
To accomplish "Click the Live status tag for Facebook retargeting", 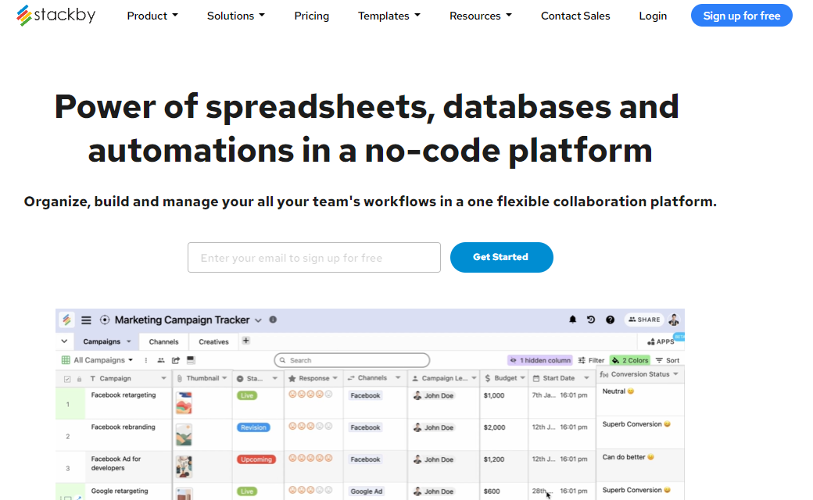I will click(247, 395).
